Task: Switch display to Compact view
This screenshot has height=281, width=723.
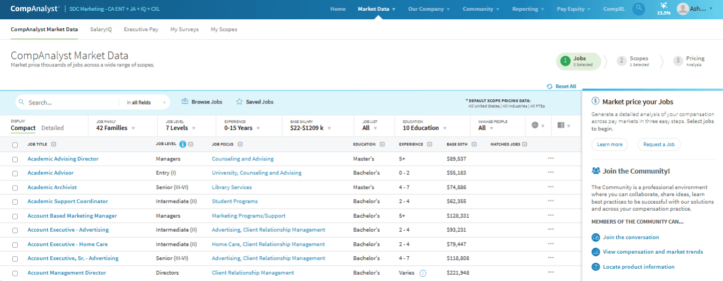Action: [x=23, y=128]
